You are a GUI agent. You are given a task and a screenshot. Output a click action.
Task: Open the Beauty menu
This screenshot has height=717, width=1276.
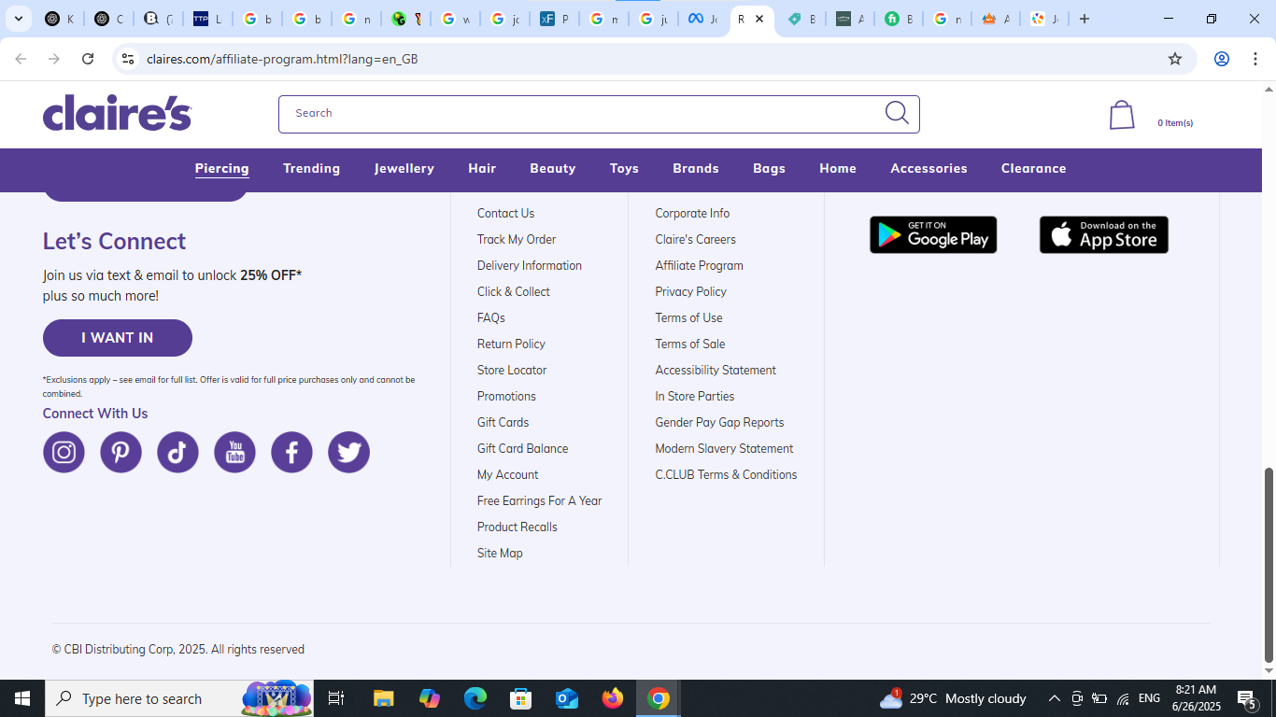pyautogui.click(x=553, y=168)
